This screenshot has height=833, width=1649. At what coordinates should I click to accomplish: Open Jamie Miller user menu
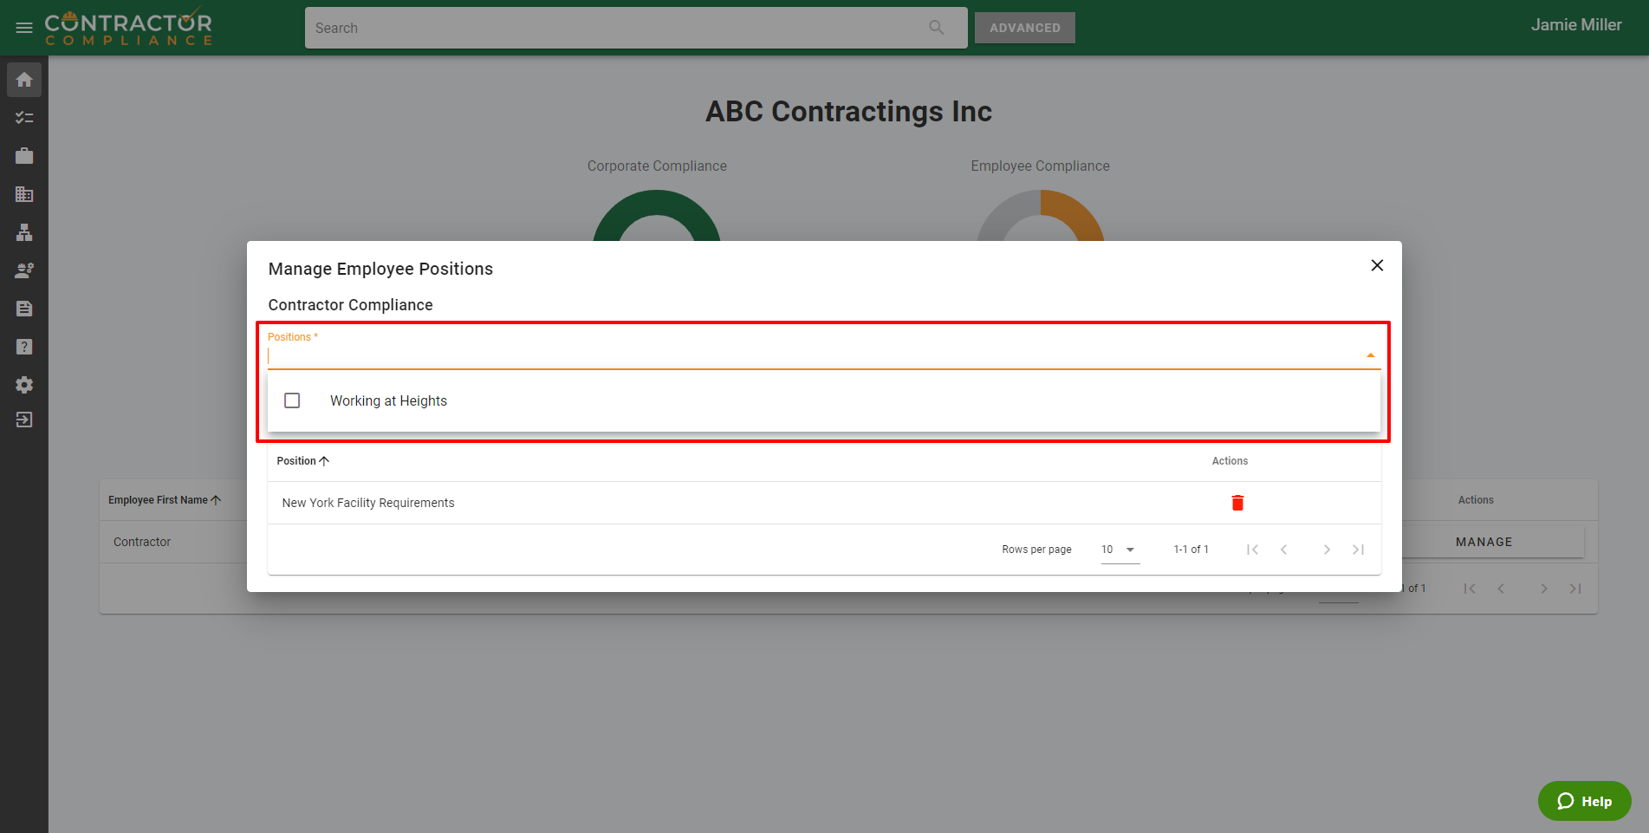click(1575, 25)
